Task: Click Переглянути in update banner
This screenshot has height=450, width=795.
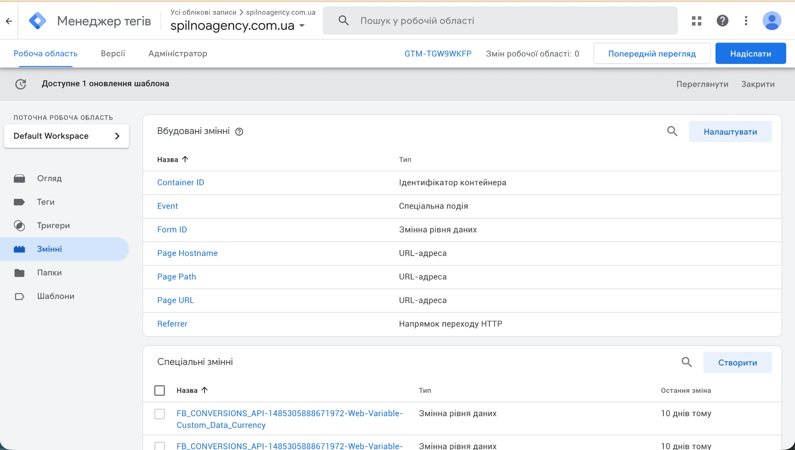Action: 702,84
